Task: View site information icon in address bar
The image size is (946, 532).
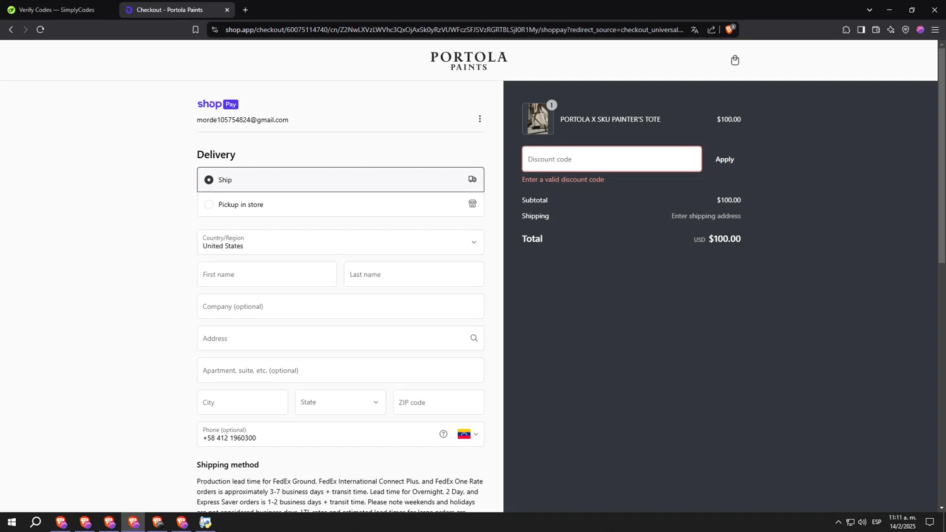Action: coord(215,30)
